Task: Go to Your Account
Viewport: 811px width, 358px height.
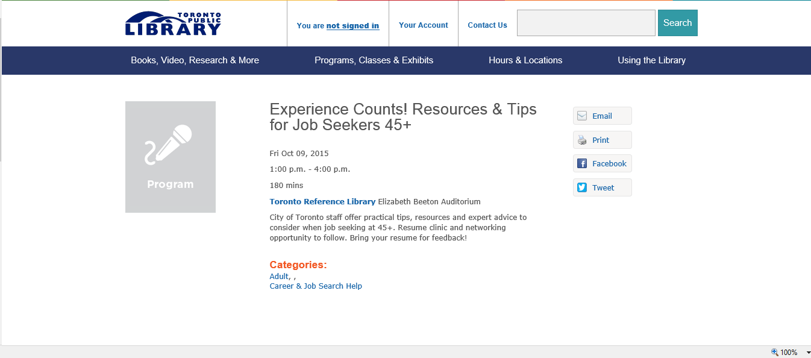Action: (424, 25)
